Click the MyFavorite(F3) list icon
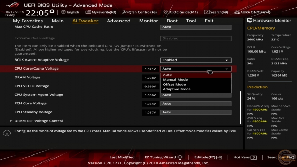The height and width of the screenshot is (167, 297). pyautogui.click(x=88, y=12)
